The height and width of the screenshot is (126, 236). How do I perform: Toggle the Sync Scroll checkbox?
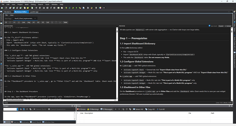point(210,26)
